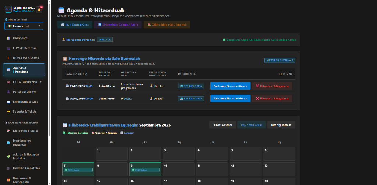377x185 pixels.
Task: Click the Julian Pardo client name
Action: [x=107, y=98]
